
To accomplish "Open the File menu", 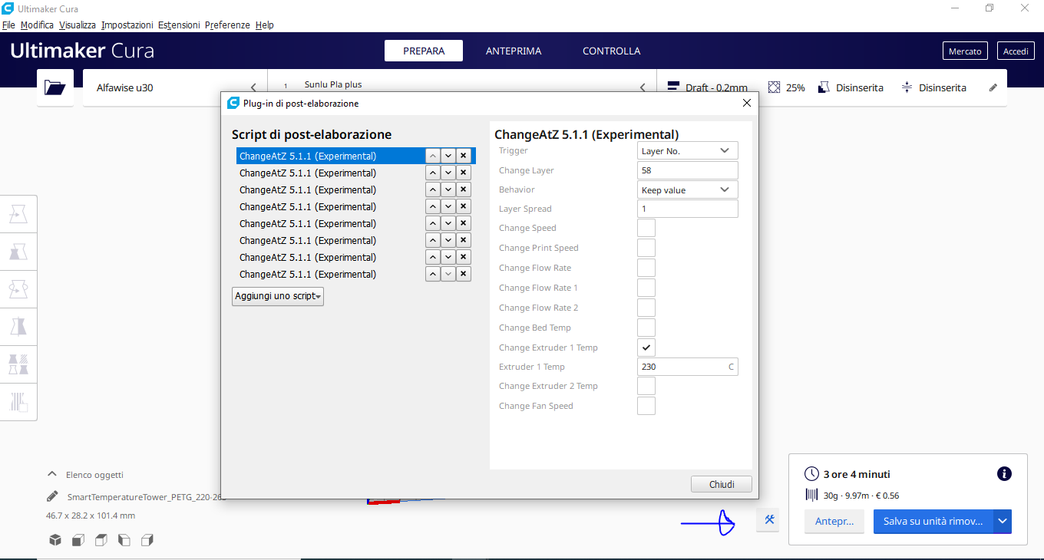I will (x=8, y=25).
